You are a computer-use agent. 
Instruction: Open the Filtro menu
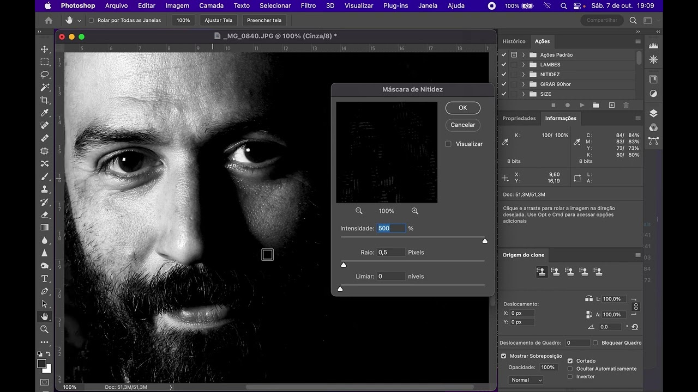[x=308, y=5]
